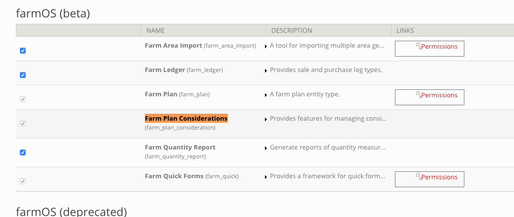Expand the Farm Plan description arrow
Image resolution: width=514 pixels, height=217 pixels.
266,95
